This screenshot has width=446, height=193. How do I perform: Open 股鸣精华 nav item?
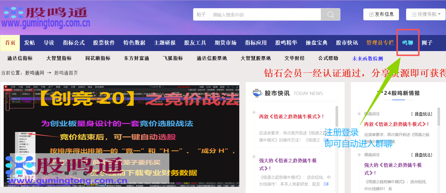286,43
